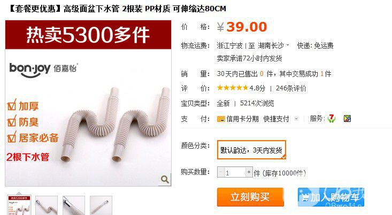
Task: Decrease purchase quantity with minus button
Action: point(220,172)
